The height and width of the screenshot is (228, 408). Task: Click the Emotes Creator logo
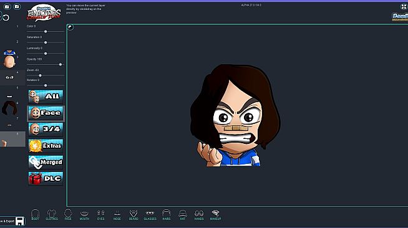point(44,12)
